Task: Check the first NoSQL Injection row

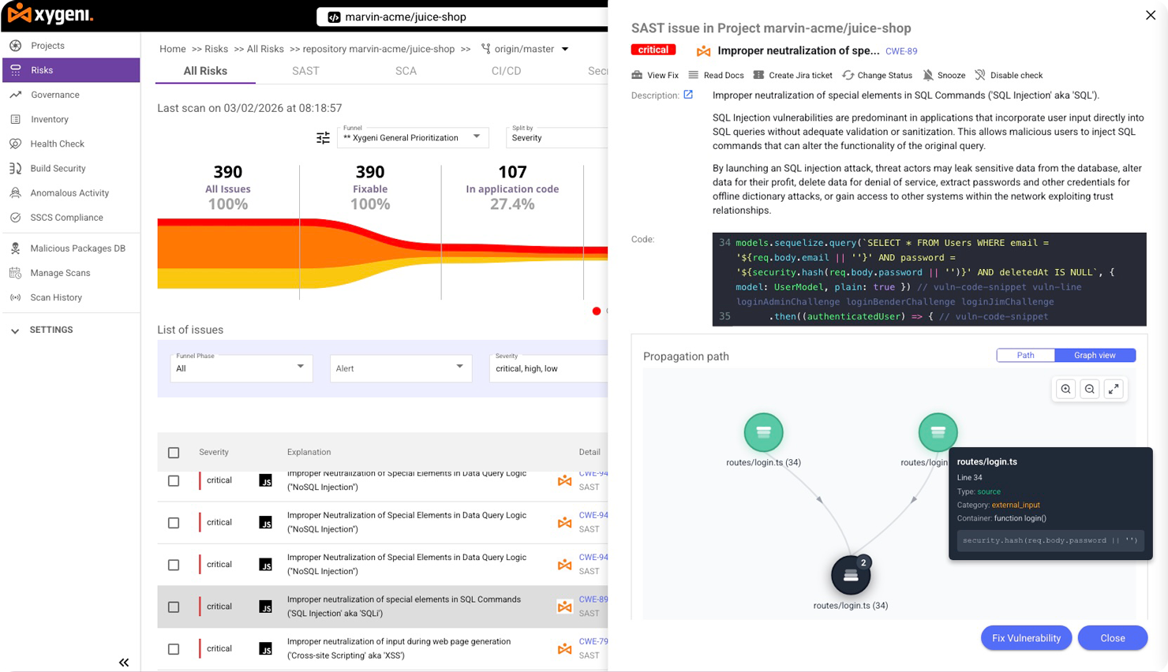Action: coord(174,481)
